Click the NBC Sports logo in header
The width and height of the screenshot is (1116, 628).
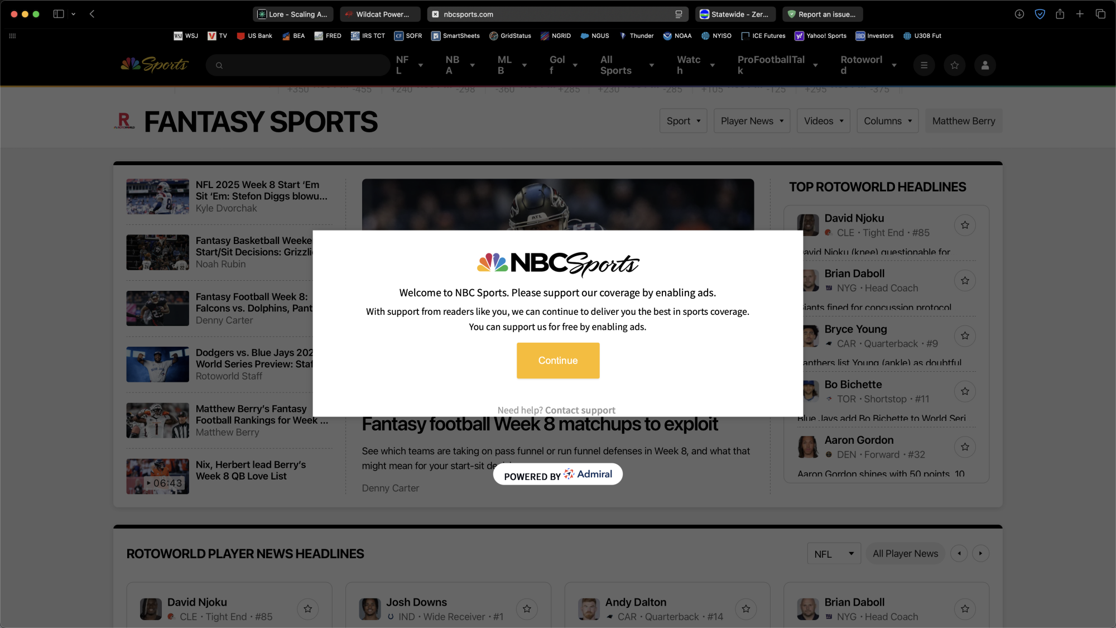(154, 65)
